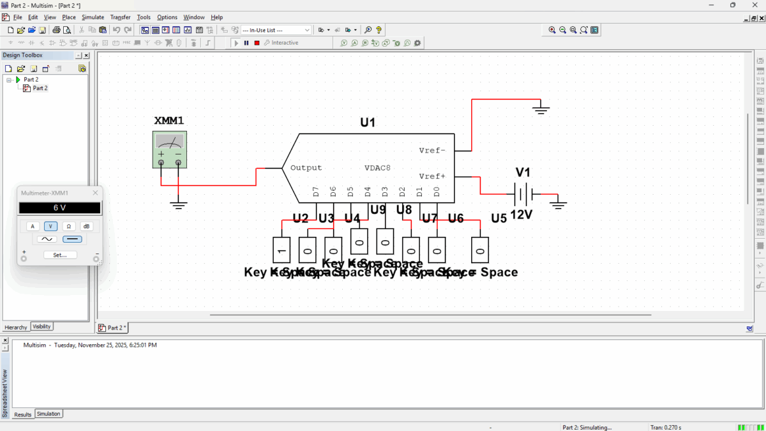Click the Zoom in magnifier icon
This screenshot has width=766, height=431.
pyautogui.click(x=552, y=30)
